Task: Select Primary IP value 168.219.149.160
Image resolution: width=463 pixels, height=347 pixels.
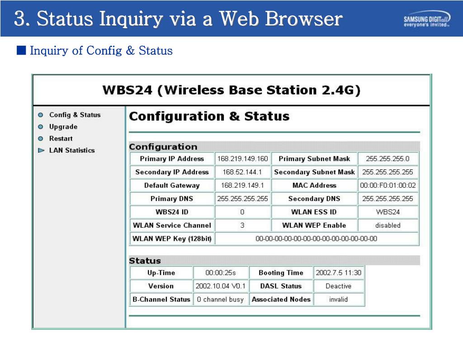Action: 242,159
